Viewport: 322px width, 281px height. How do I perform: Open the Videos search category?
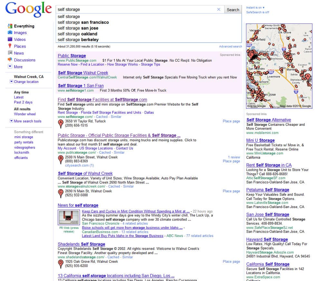click(20, 39)
